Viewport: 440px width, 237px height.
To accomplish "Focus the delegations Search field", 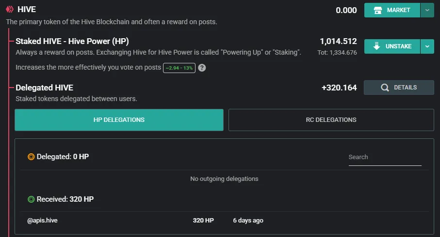I will [x=385, y=157].
